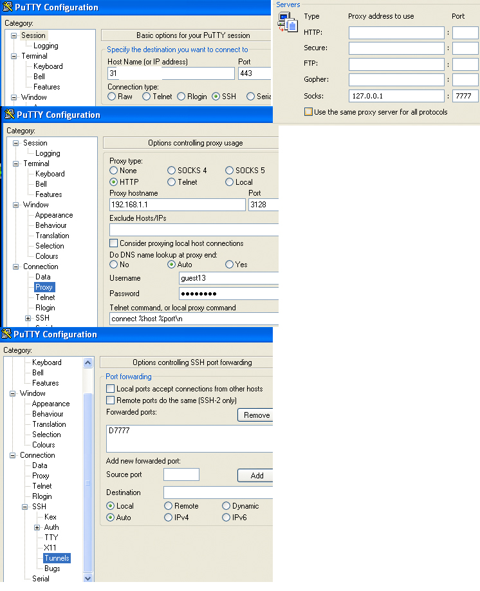This screenshot has height=591, width=480.
Task: Click the PuTTY icon in tunnels window title
Action: (x=6, y=333)
